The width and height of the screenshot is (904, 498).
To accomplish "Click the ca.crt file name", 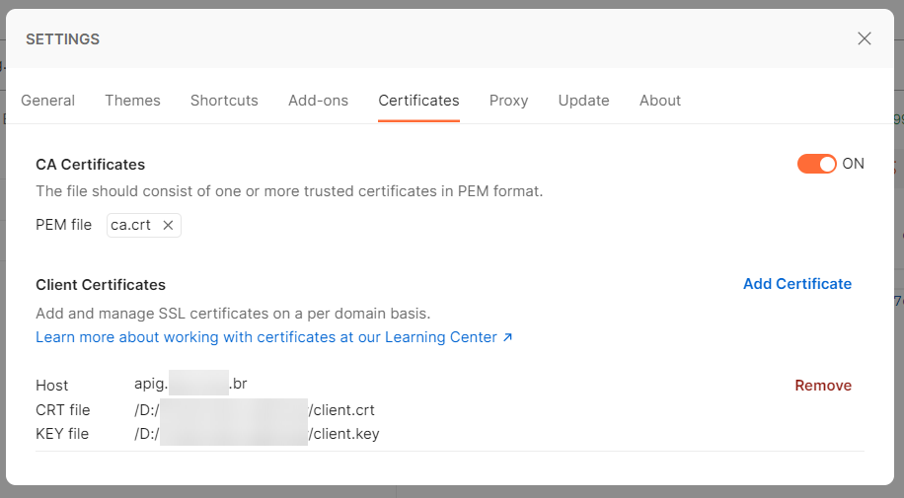I will [131, 225].
